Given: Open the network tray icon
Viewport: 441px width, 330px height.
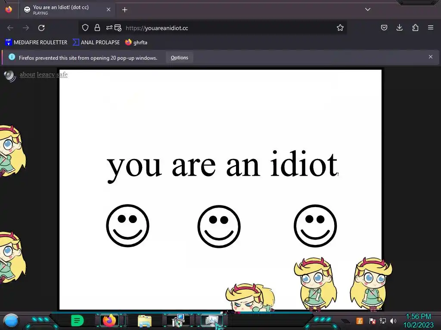Looking at the screenshot, I should click(383, 321).
